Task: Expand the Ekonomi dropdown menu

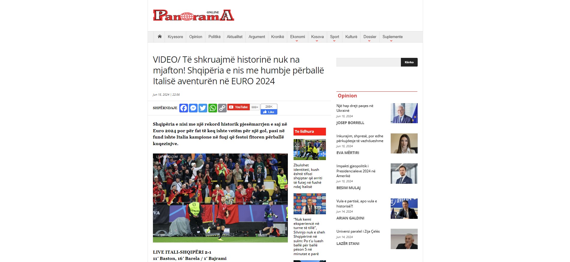Action: (297, 37)
